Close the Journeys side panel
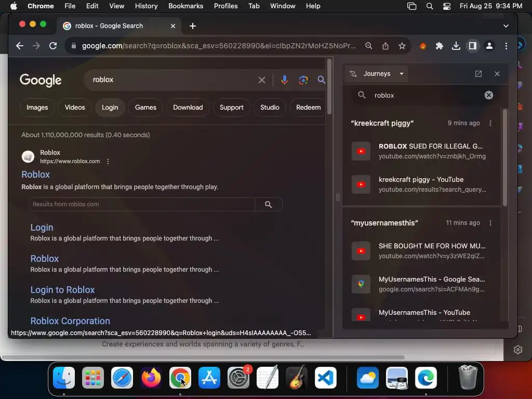 click(x=497, y=74)
